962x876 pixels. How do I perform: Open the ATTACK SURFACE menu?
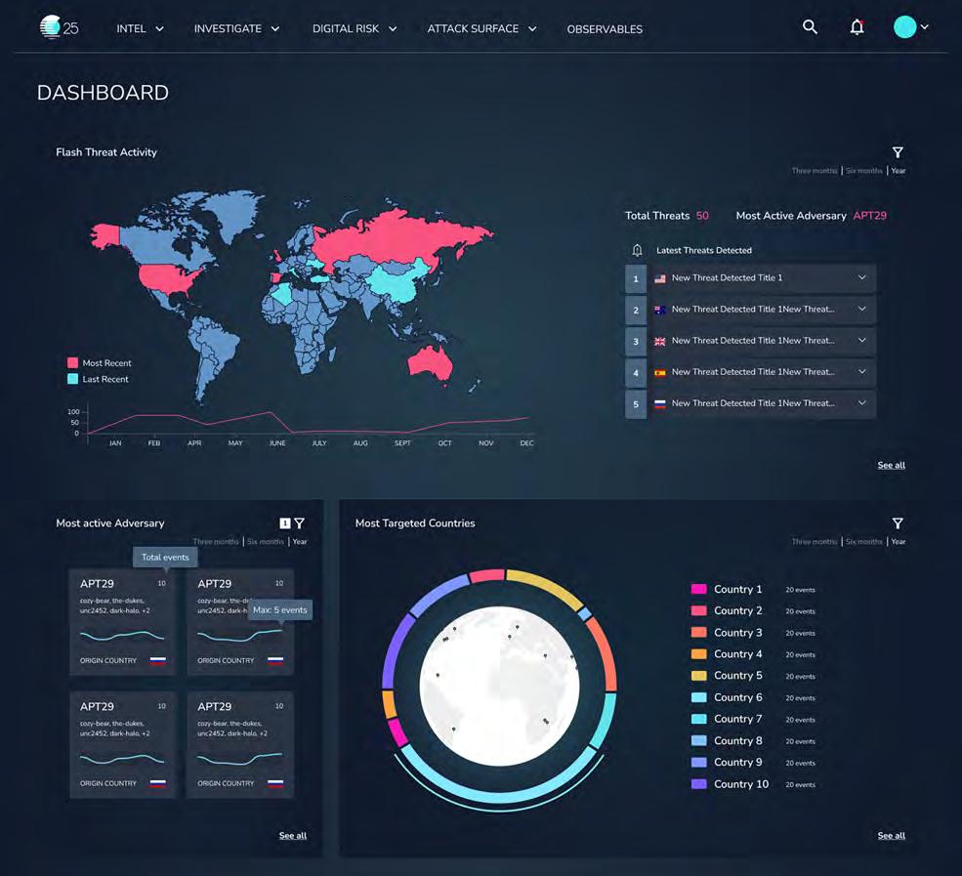481,29
